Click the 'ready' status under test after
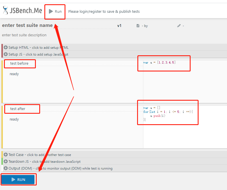The height and width of the screenshot is (190, 227). pyautogui.click(x=14, y=119)
